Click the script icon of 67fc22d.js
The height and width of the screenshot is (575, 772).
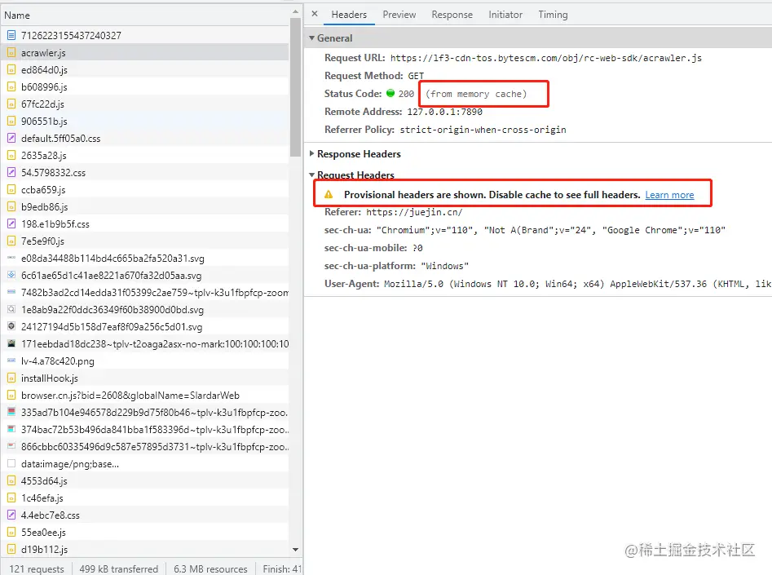coord(11,104)
